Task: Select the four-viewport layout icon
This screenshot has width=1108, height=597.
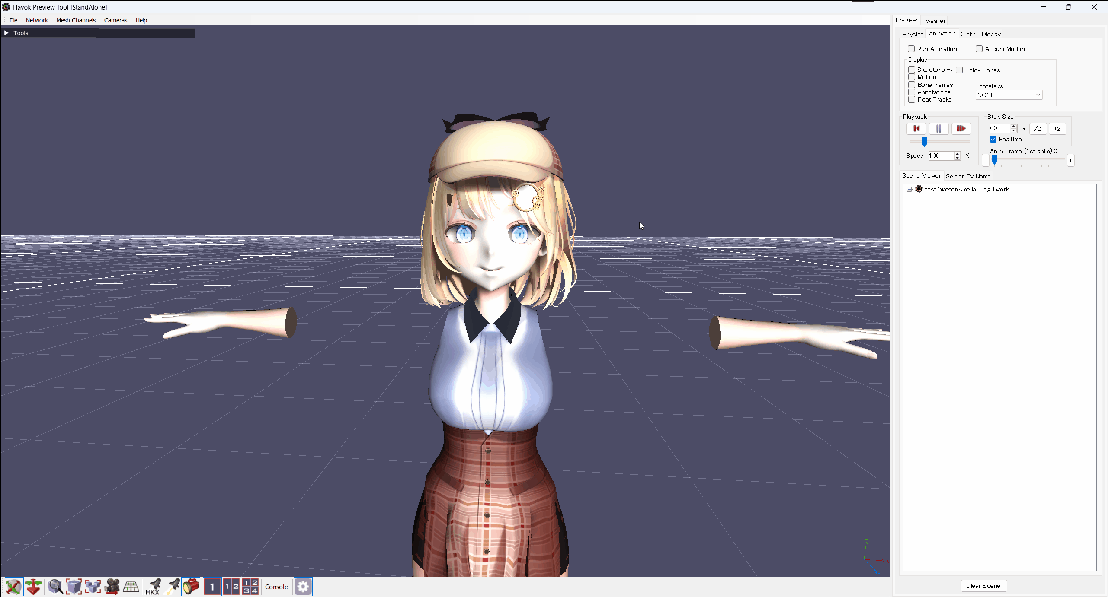Action: point(250,587)
